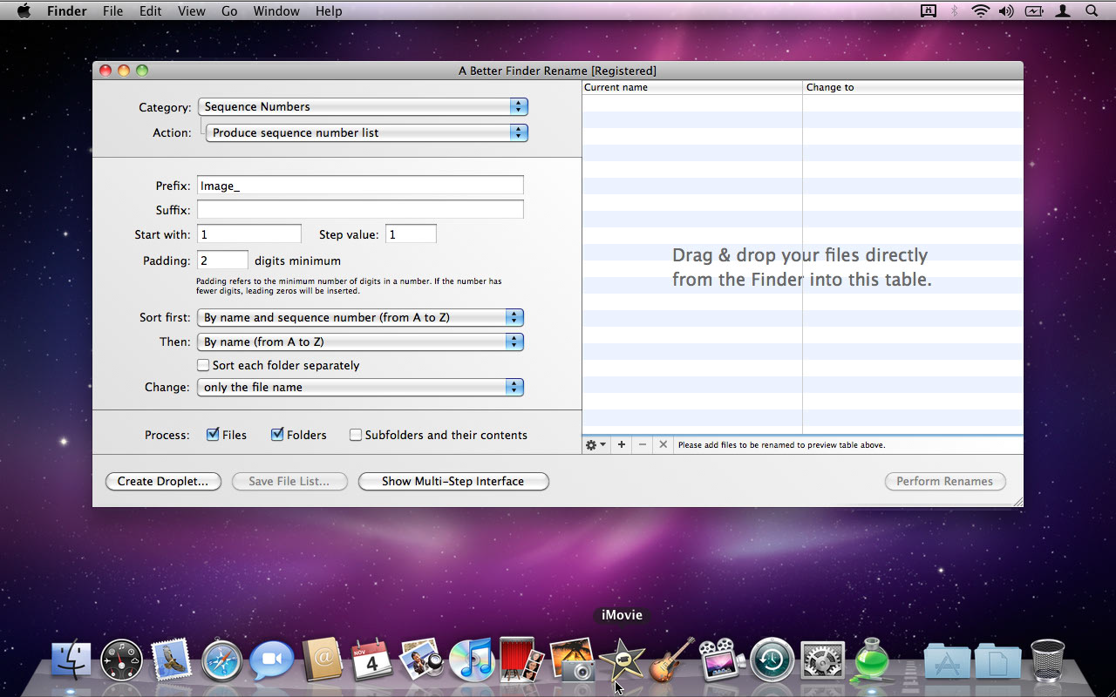Click the Perform Renames button
Viewport: 1116px width, 697px height.
tap(945, 481)
